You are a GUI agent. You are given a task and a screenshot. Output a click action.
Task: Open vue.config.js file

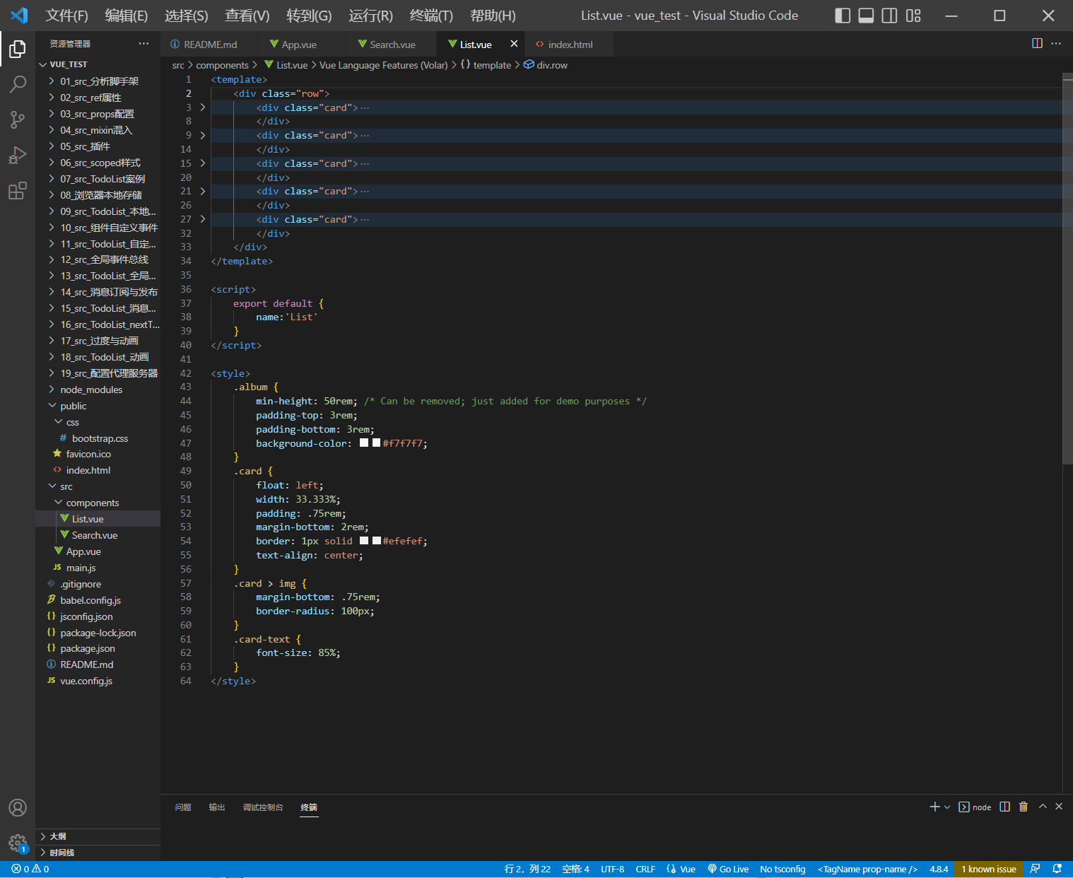[98, 681]
